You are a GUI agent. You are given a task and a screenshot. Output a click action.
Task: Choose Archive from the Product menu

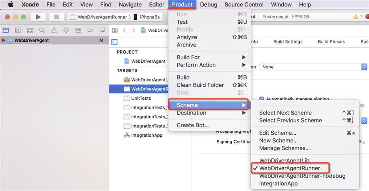pos(210,45)
